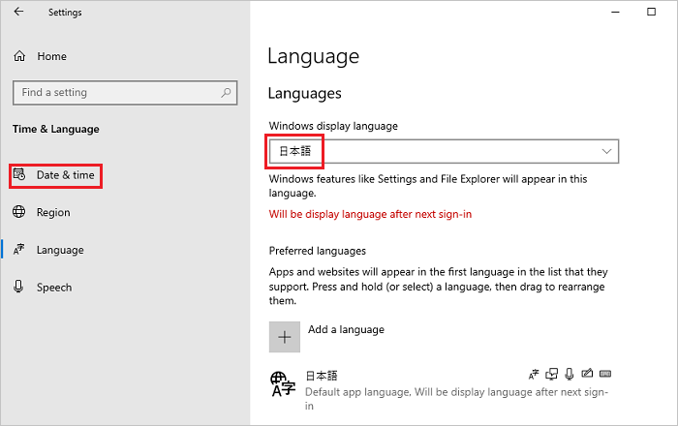Click the Date & time calendar icon
Viewport: 678px width, 426px height.
coord(19,174)
